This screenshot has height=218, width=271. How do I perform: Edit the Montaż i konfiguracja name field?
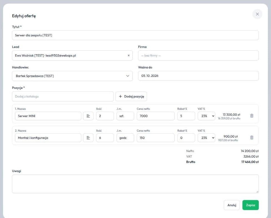[48, 138]
